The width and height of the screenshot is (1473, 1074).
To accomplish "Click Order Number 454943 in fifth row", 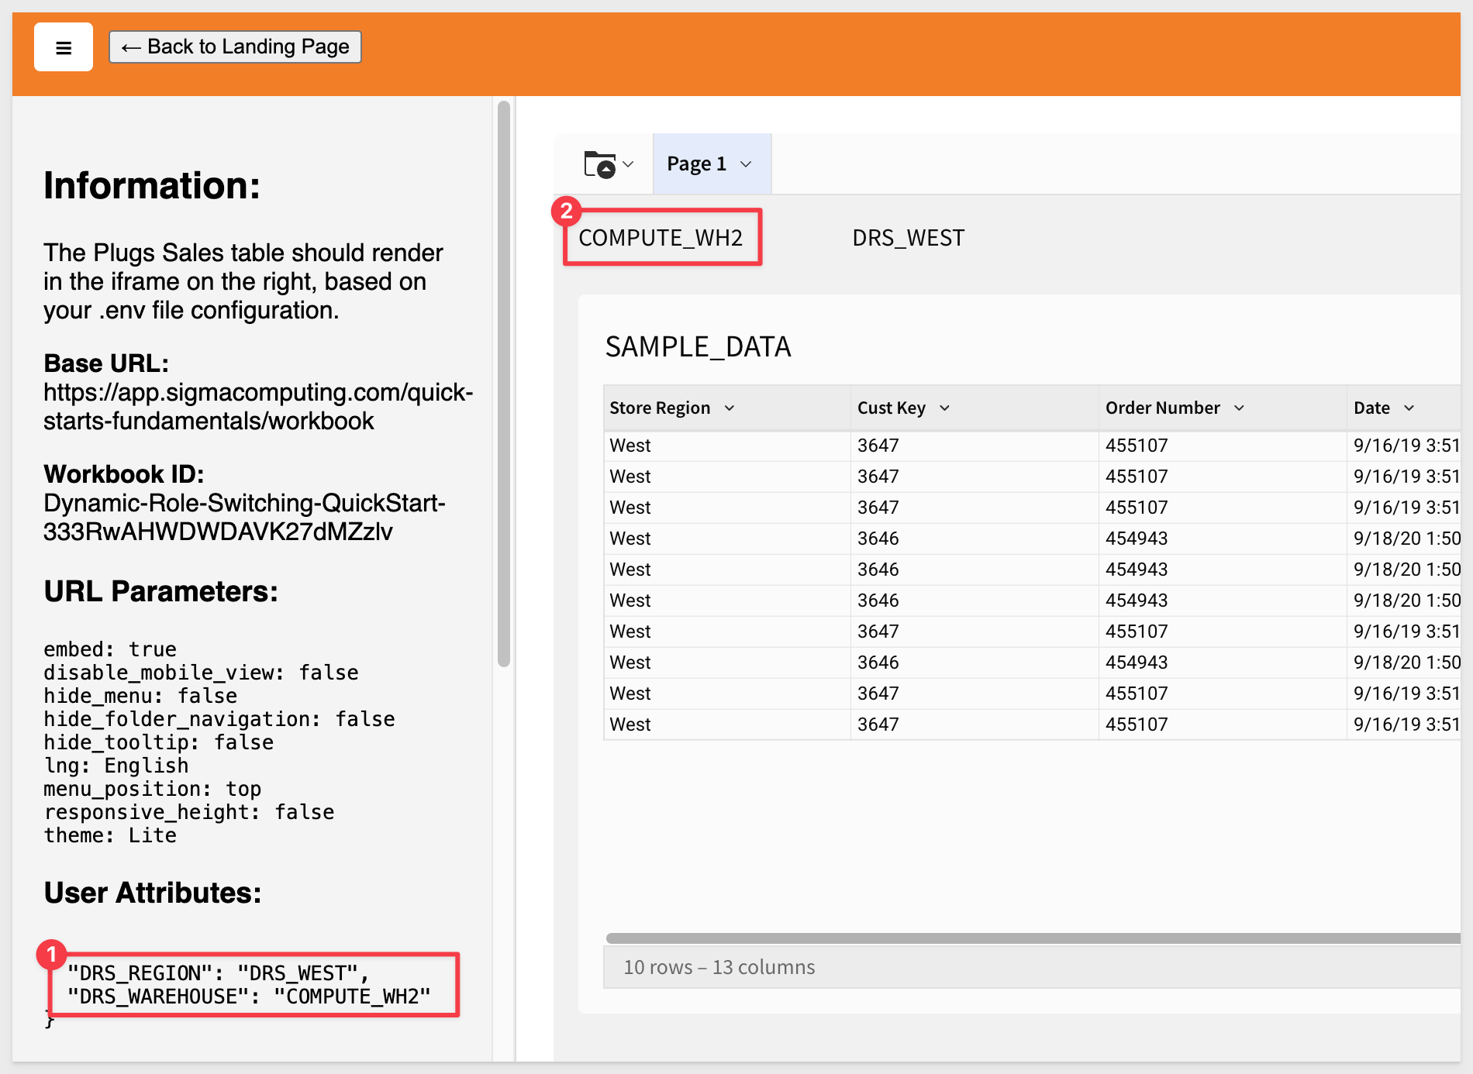I will 1223,570.
